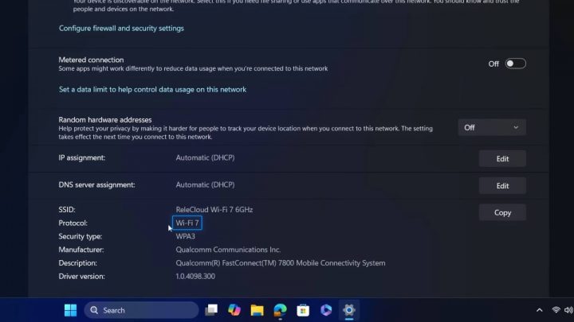The width and height of the screenshot is (574, 322).
Task: Edit the IP assignment
Action: [502, 159]
